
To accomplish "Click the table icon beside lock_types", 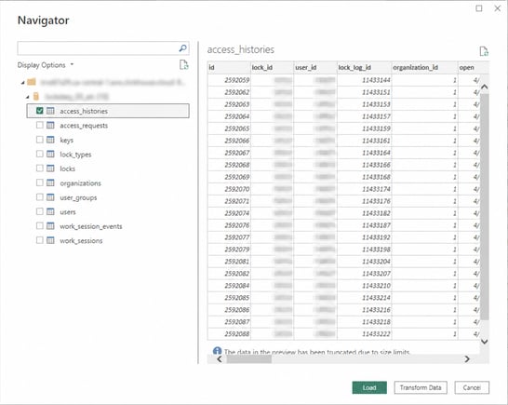I will point(50,154).
